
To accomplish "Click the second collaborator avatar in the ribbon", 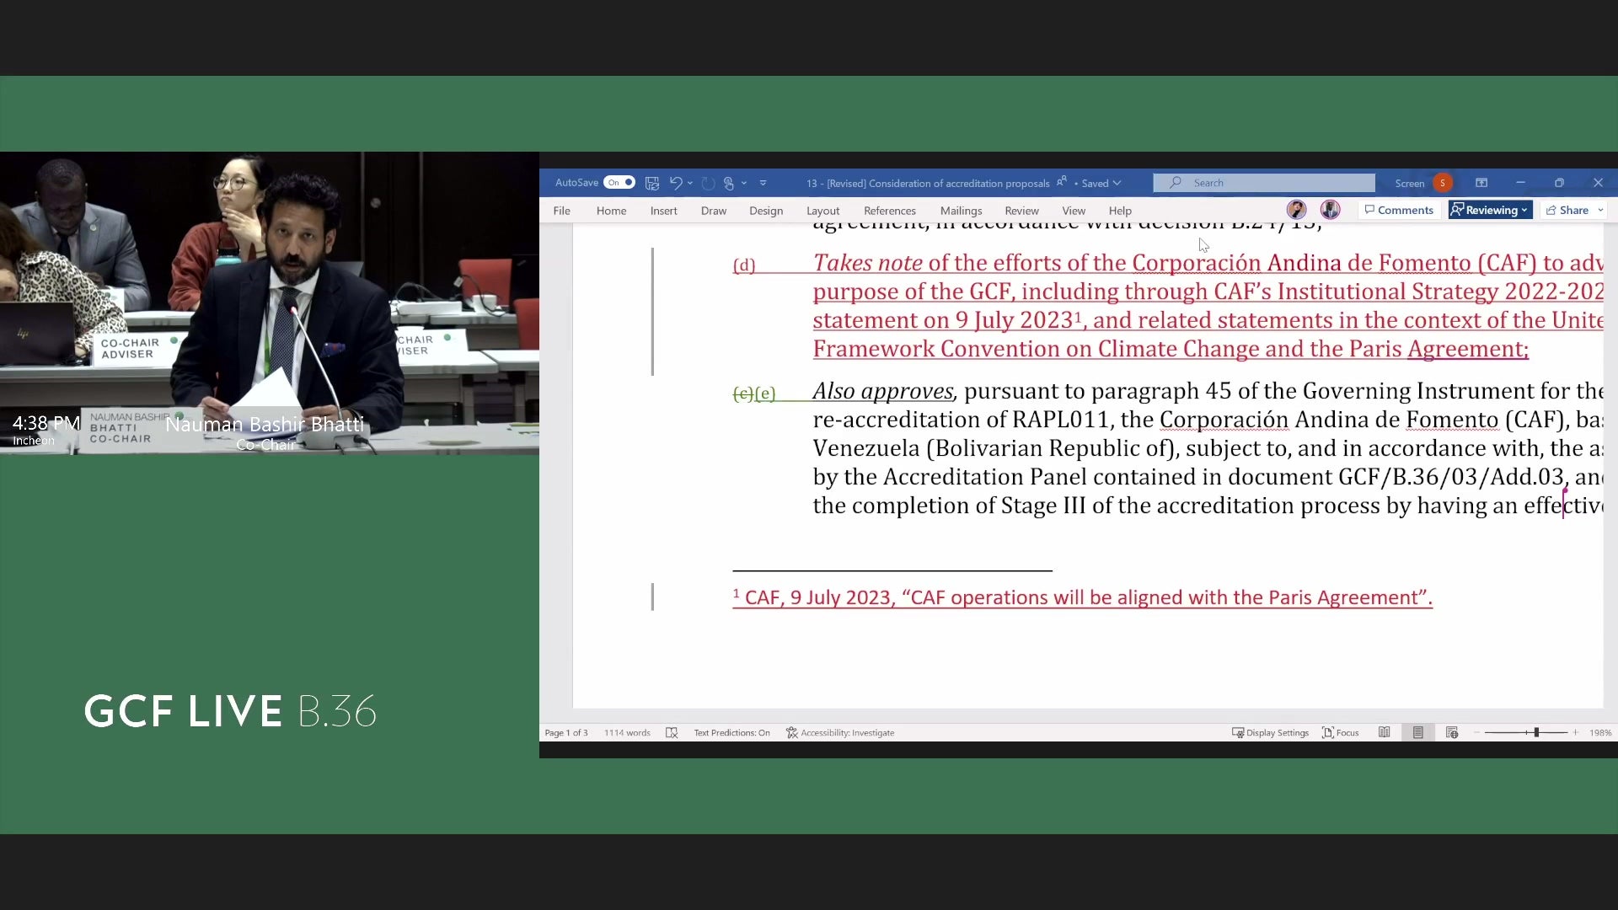I will tap(1331, 210).
